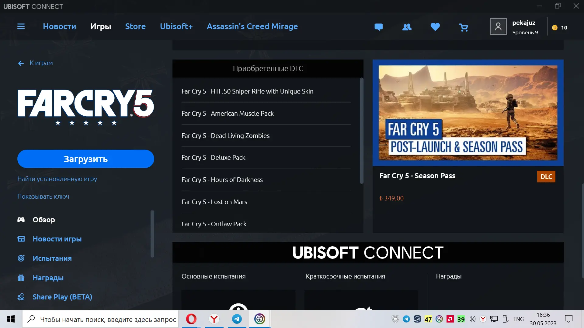
Task: Switch to Игры tab
Action: [101, 26]
